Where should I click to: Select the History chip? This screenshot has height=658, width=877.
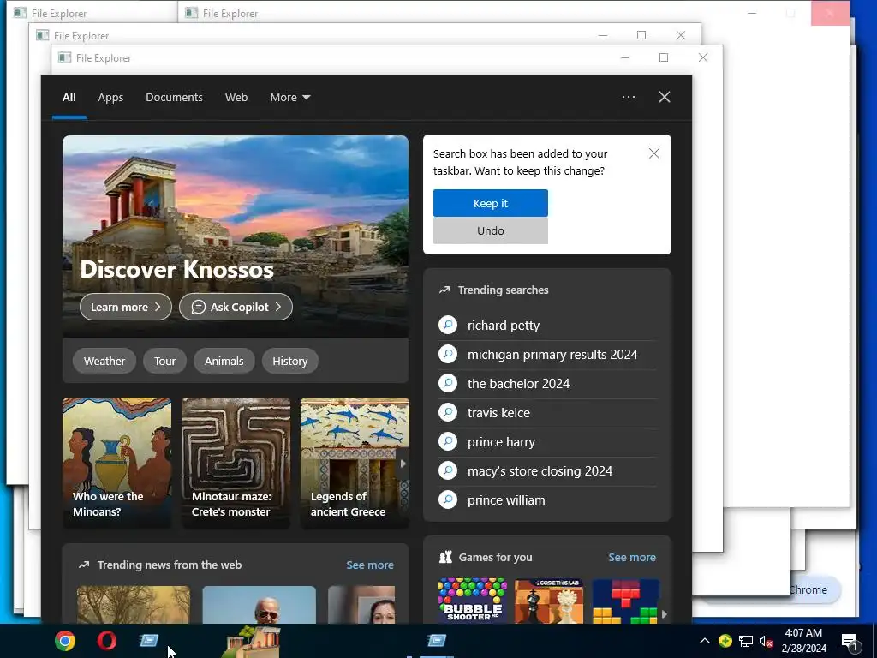tap(289, 361)
